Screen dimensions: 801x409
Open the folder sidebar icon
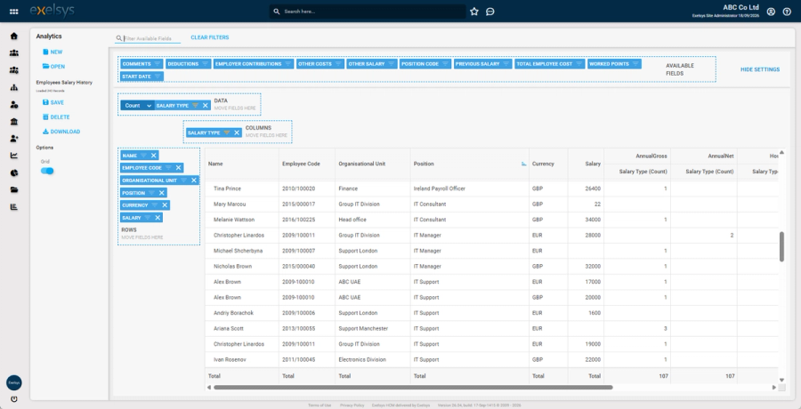point(13,190)
